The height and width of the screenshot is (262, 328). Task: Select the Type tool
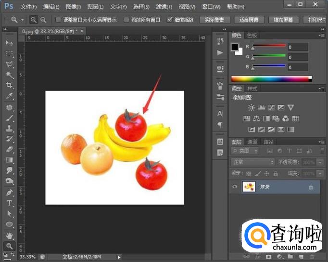pos(9,203)
